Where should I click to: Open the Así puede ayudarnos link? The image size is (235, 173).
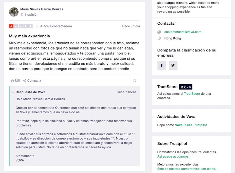click(173, 157)
